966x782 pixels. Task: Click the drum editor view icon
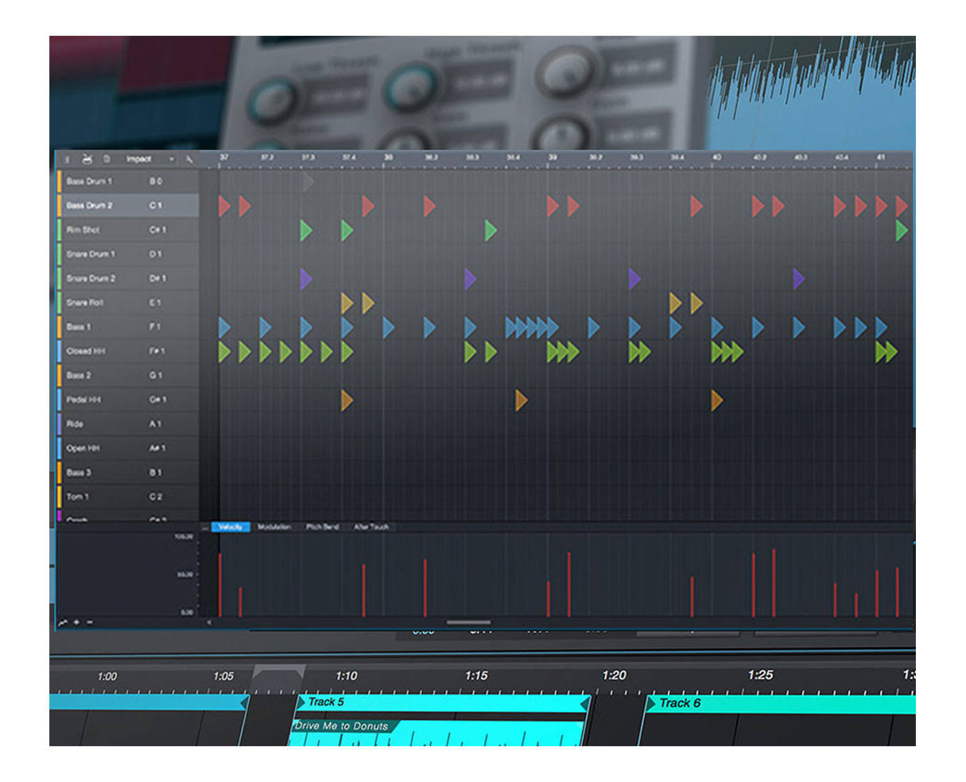pos(87,159)
